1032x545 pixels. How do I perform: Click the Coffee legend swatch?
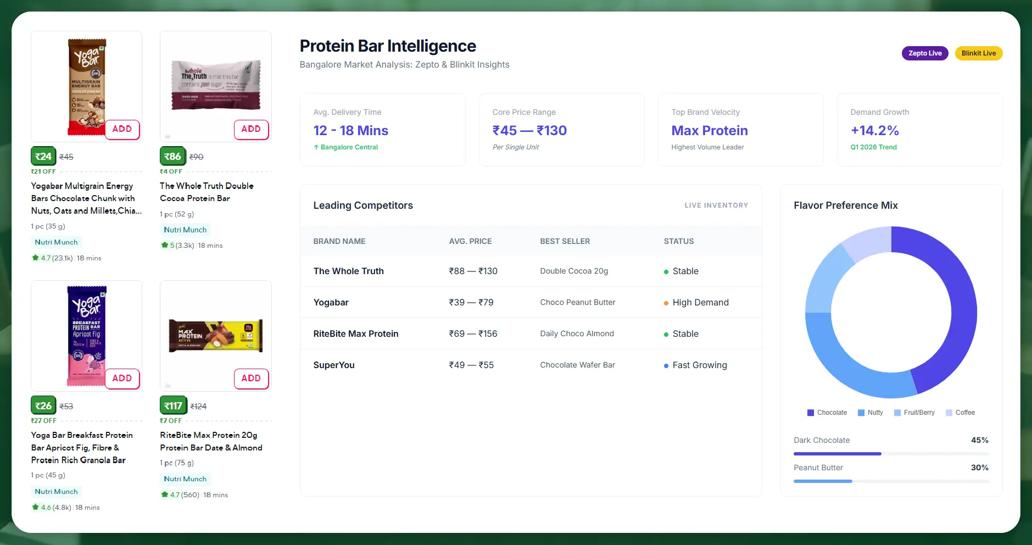(949, 412)
